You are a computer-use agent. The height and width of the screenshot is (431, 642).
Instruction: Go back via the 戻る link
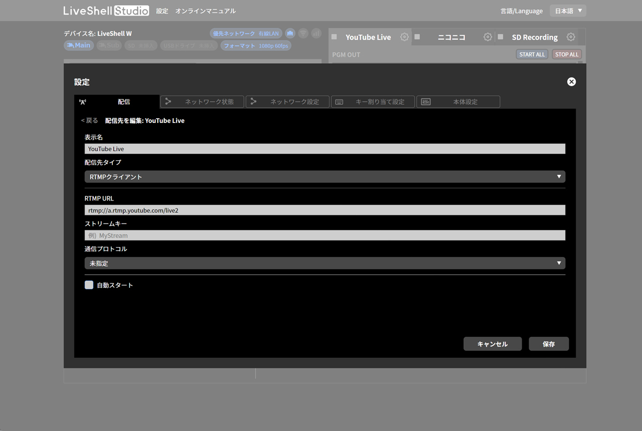pos(89,121)
